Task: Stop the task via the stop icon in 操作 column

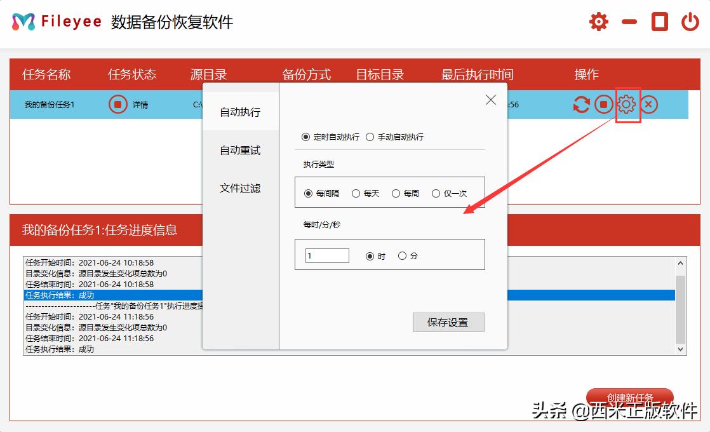Action: pyautogui.click(x=604, y=104)
